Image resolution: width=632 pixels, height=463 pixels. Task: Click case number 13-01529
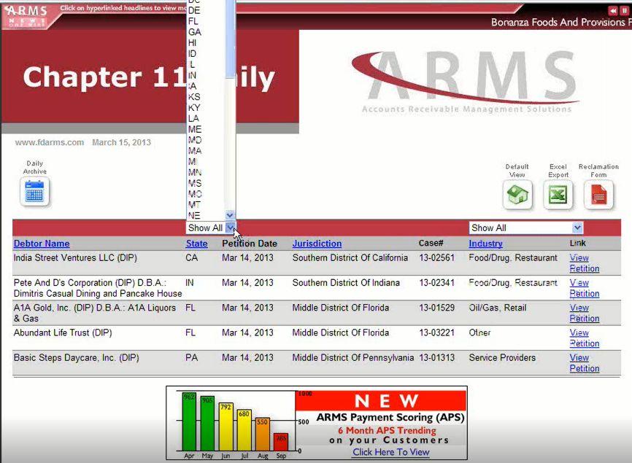tap(437, 308)
